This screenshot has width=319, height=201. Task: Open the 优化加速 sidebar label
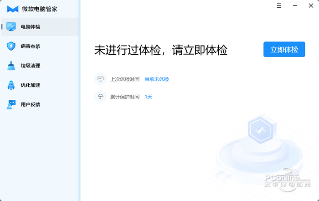(x=31, y=85)
